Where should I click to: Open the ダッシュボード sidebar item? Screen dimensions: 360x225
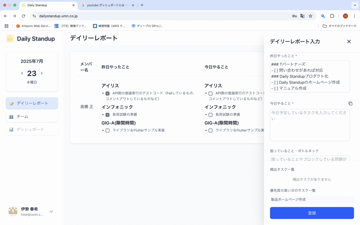(32, 129)
